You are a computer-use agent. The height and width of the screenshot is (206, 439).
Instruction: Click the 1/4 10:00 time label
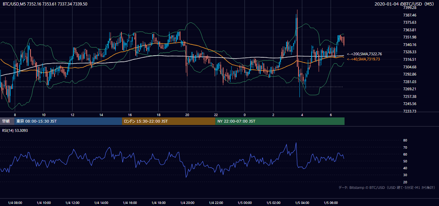[44, 203]
